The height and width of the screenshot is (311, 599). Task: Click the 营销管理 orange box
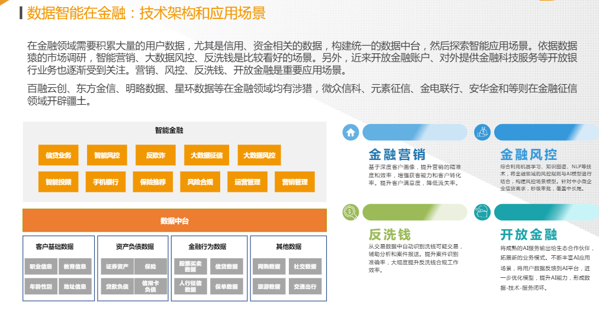pyautogui.click(x=294, y=182)
